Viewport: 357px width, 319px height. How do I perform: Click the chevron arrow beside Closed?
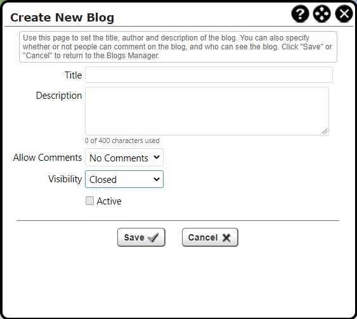(157, 179)
